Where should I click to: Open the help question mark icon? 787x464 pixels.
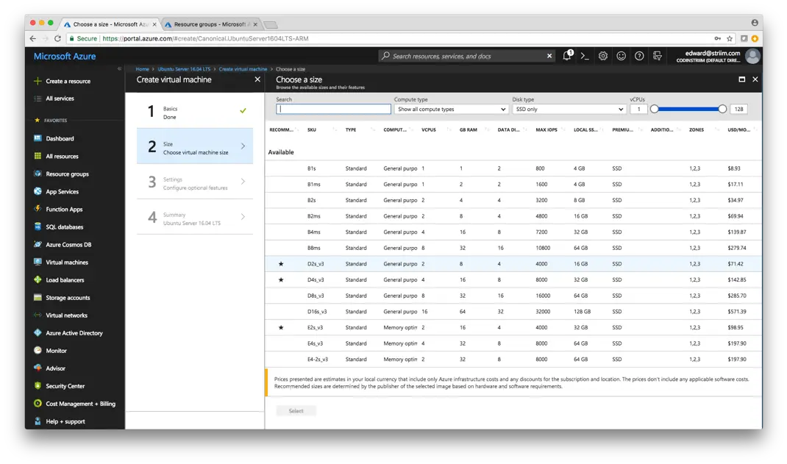(639, 56)
